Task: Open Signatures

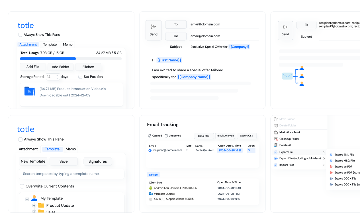Action: click(x=98, y=161)
